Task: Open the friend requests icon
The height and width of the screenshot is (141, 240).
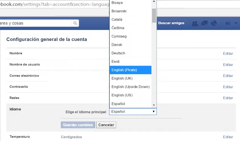Action: tap(195, 23)
